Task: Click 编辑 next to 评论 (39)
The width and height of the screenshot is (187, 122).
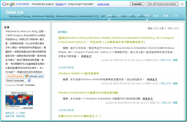Action: pyautogui.click(x=175, y=60)
